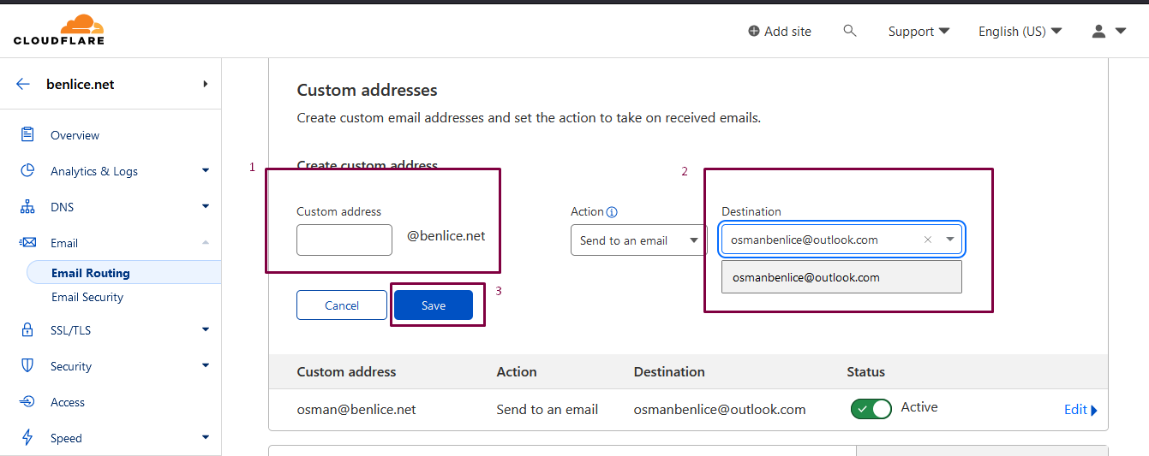
Task: Click the benlice.net domain name
Action: point(81,84)
